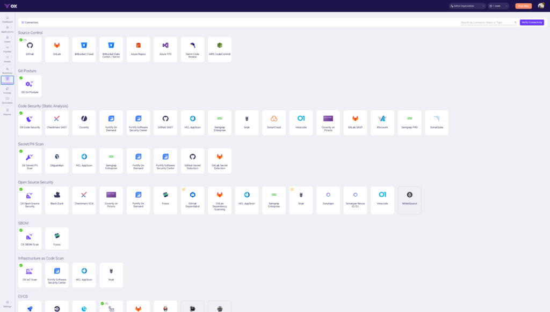The height and width of the screenshot is (312, 550).
Task: Choose the Gerrit Code Review connector
Action: point(193,49)
